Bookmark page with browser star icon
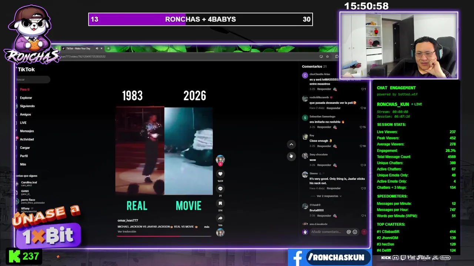This screenshot has width=474, height=266. click(327, 57)
